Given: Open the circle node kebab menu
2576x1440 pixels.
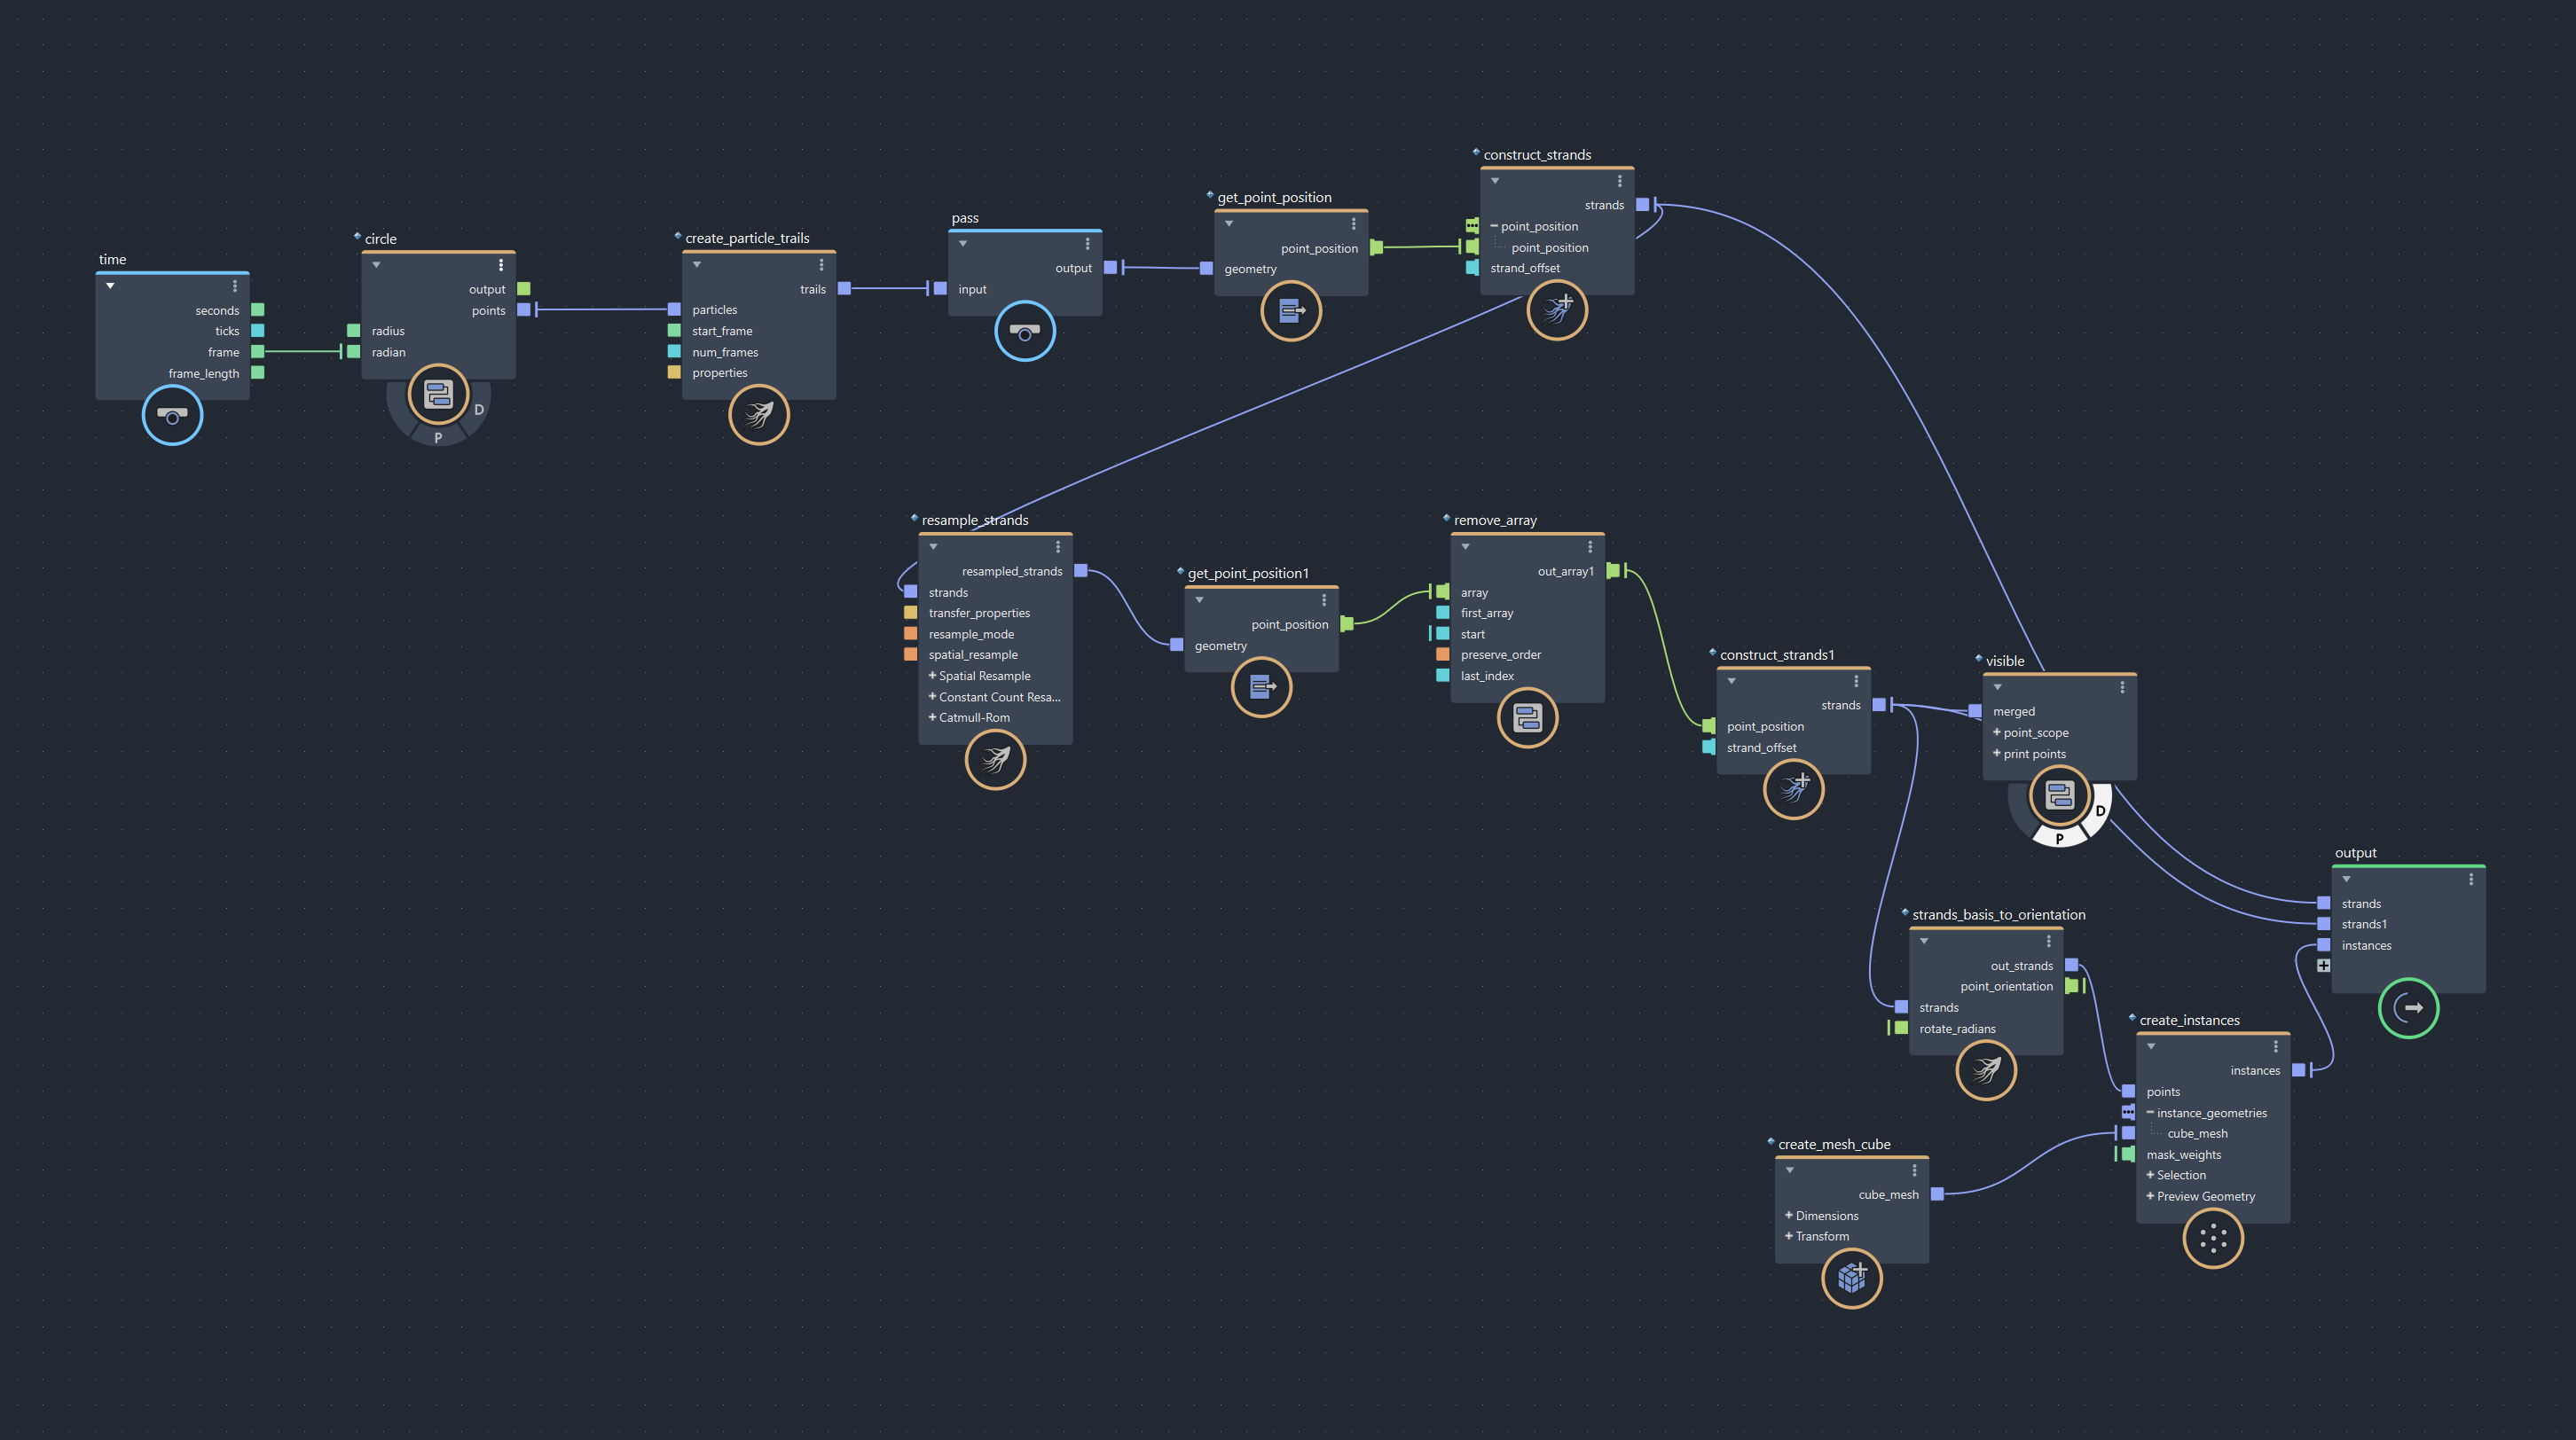Looking at the screenshot, I should point(501,265).
